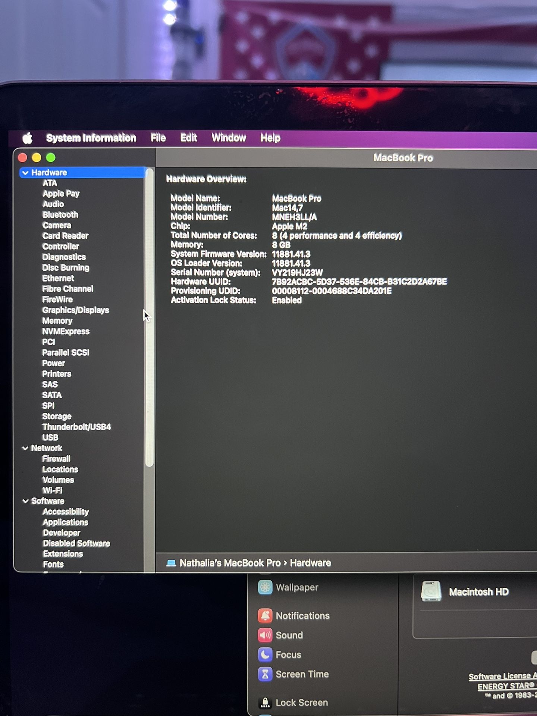
Task: Select Volumes under Network
Action: pyautogui.click(x=58, y=480)
